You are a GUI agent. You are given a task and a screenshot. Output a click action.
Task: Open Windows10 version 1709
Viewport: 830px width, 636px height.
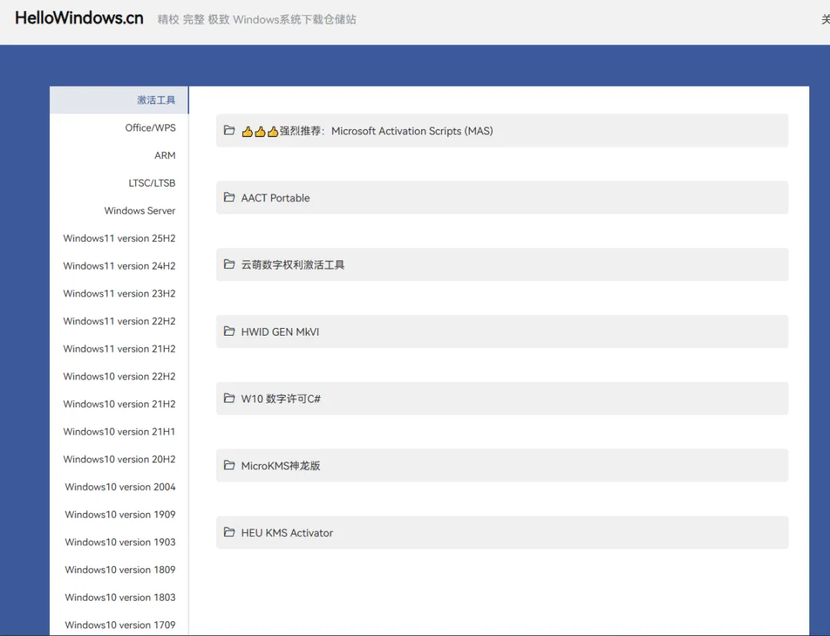pyautogui.click(x=119, y=624)
